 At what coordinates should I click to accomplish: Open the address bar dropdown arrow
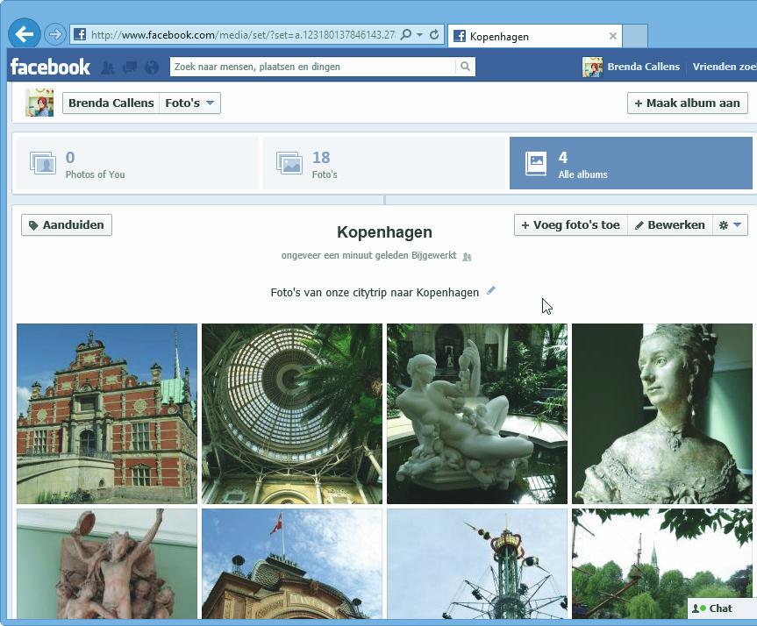click(419, 35)
